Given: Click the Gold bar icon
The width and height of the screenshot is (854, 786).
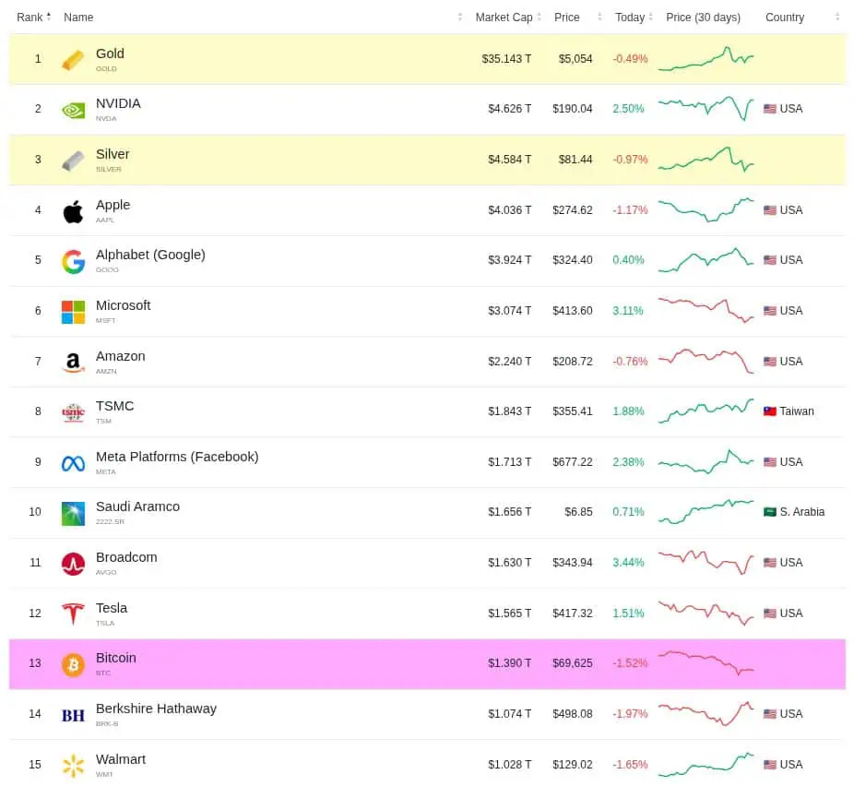Looking at the screenshot, I should click(x=73, y=60).
